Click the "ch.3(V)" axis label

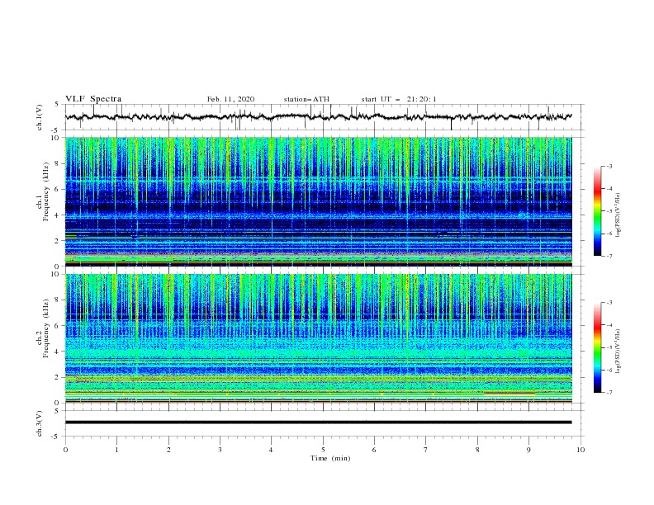pos(40,423)
